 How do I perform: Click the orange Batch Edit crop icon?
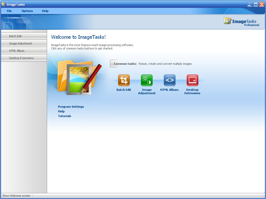(124, 80)
